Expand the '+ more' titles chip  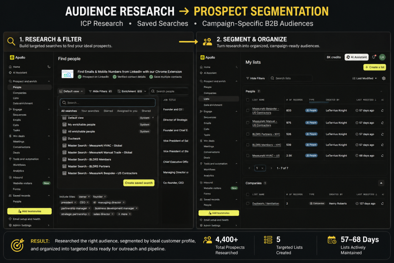(x=124, y=214)
